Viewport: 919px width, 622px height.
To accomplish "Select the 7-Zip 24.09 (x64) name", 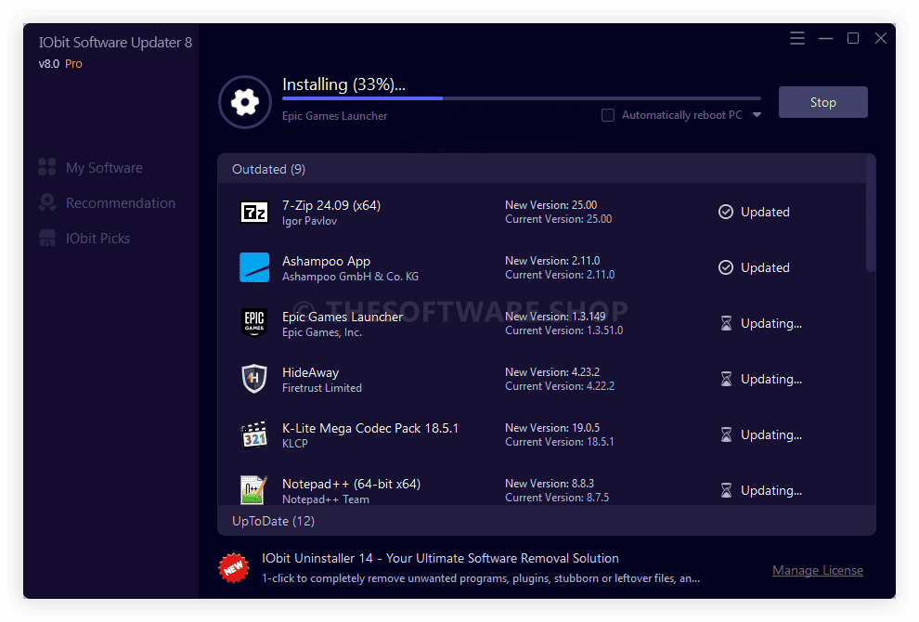I will tap(331, 205).
